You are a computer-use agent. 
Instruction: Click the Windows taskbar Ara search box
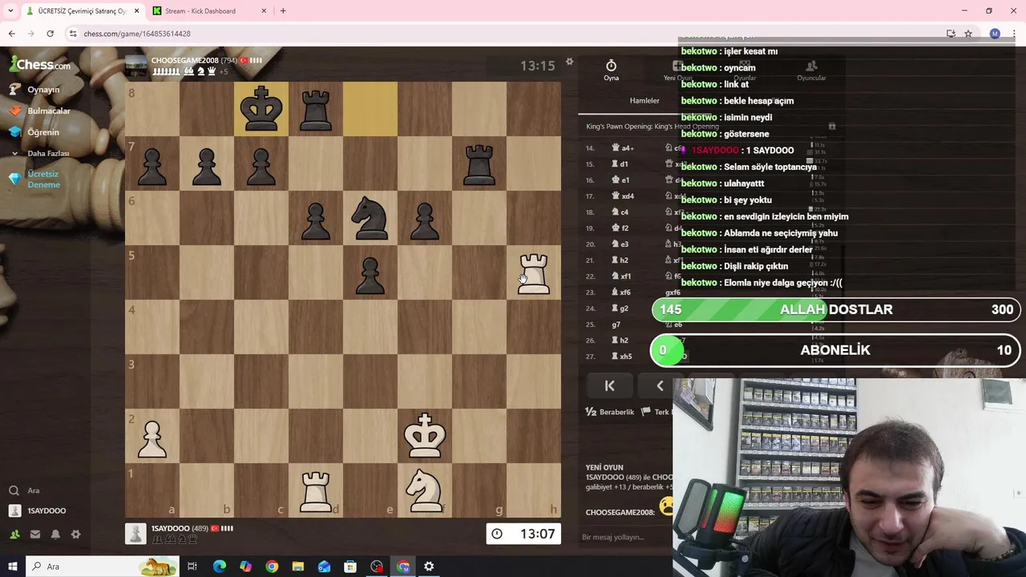(x=103, y=567)
